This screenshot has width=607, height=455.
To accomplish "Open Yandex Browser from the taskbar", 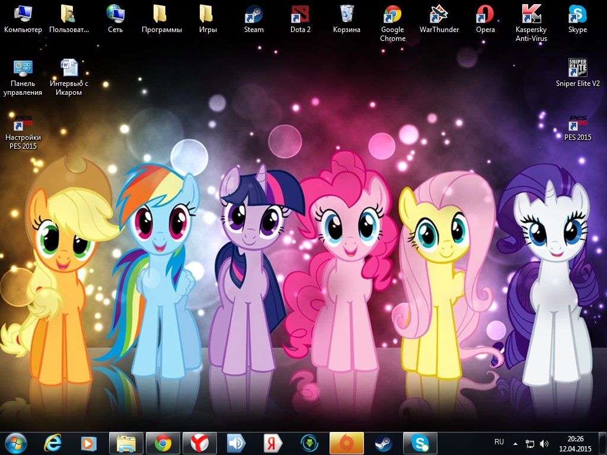I will [x=199, y=443].
